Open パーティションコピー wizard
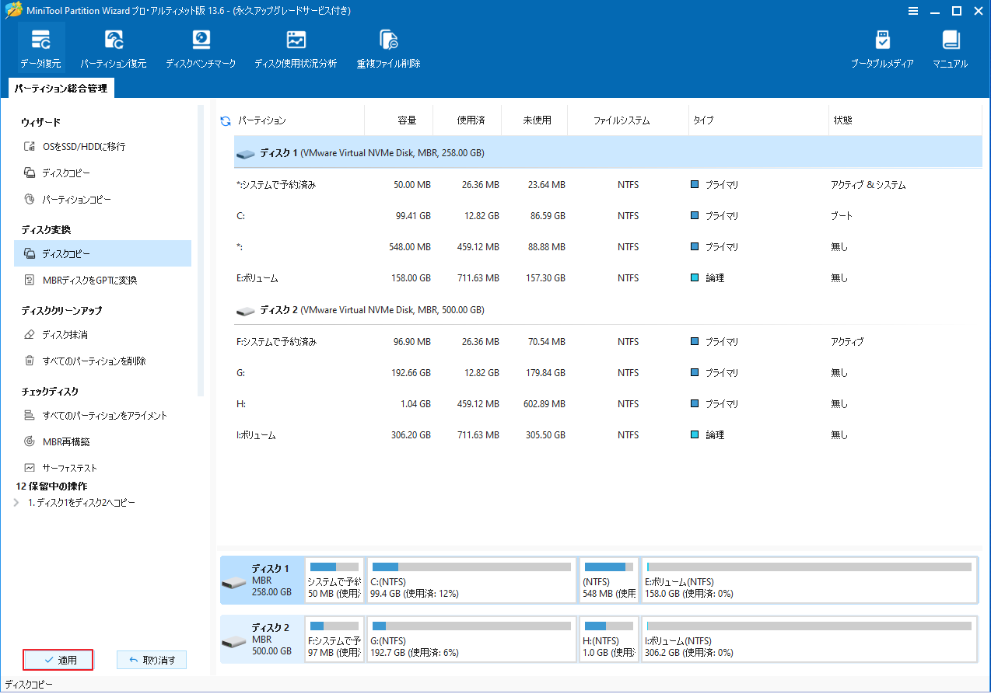 (67, 200)
